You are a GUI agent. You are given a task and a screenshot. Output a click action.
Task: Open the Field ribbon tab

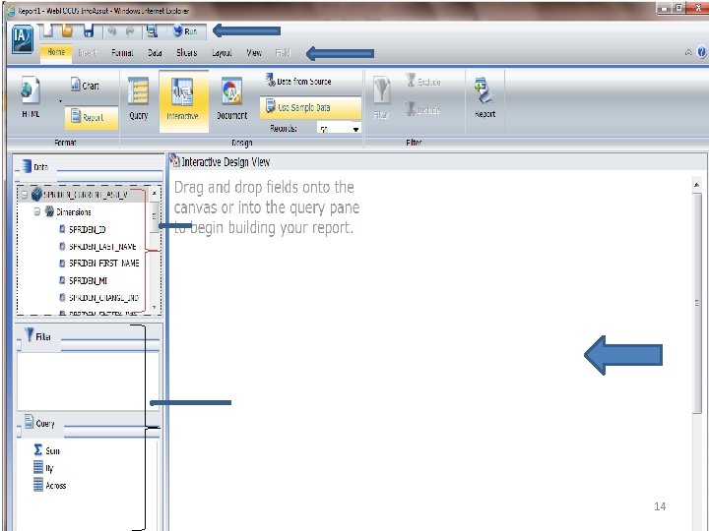click(283, 53)
